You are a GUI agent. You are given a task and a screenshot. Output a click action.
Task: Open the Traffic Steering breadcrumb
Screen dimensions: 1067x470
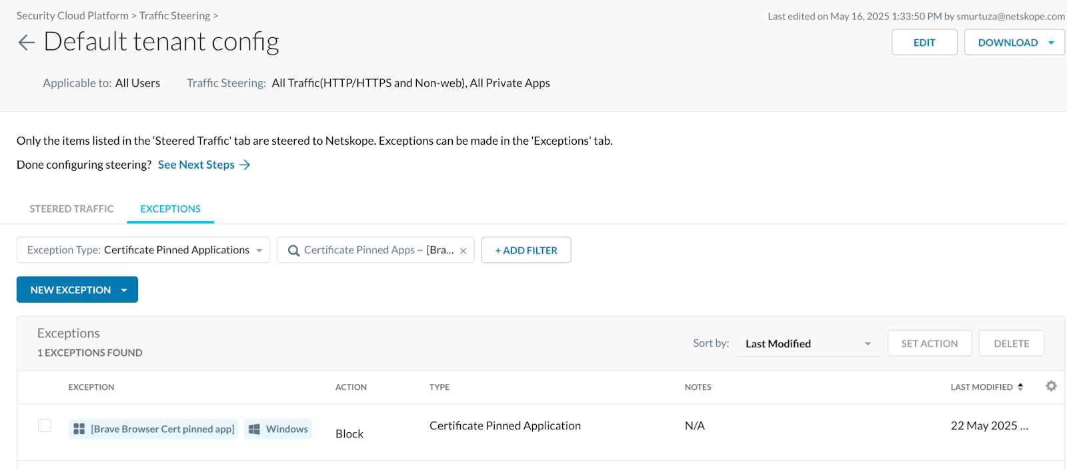(175, 15)
